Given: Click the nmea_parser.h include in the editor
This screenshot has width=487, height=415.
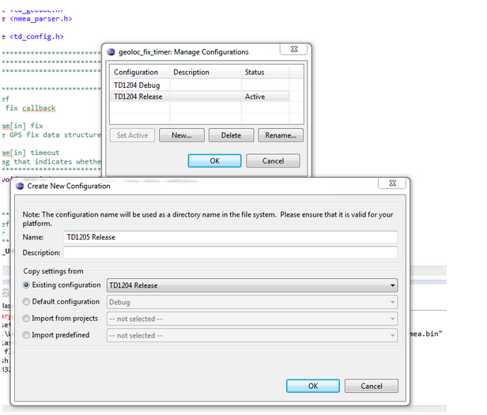Looking at the screenshot, I should click(x=41, y=19).
